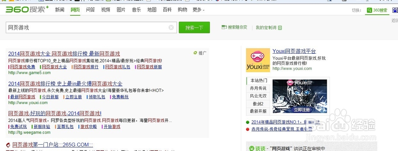Click sublink 开始游戏
The image size is (398, 151).
[112, 126]
